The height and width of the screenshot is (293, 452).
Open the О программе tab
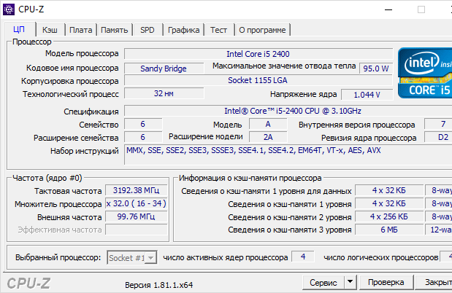coord(262,30)
